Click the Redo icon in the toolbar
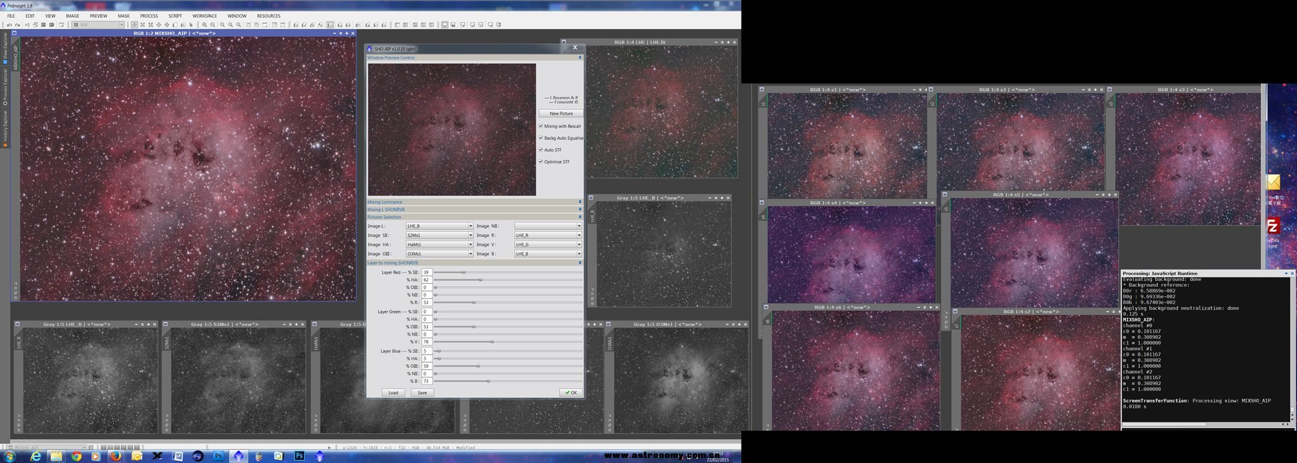This screenshot has width=1297, height=463. point(18,25)
